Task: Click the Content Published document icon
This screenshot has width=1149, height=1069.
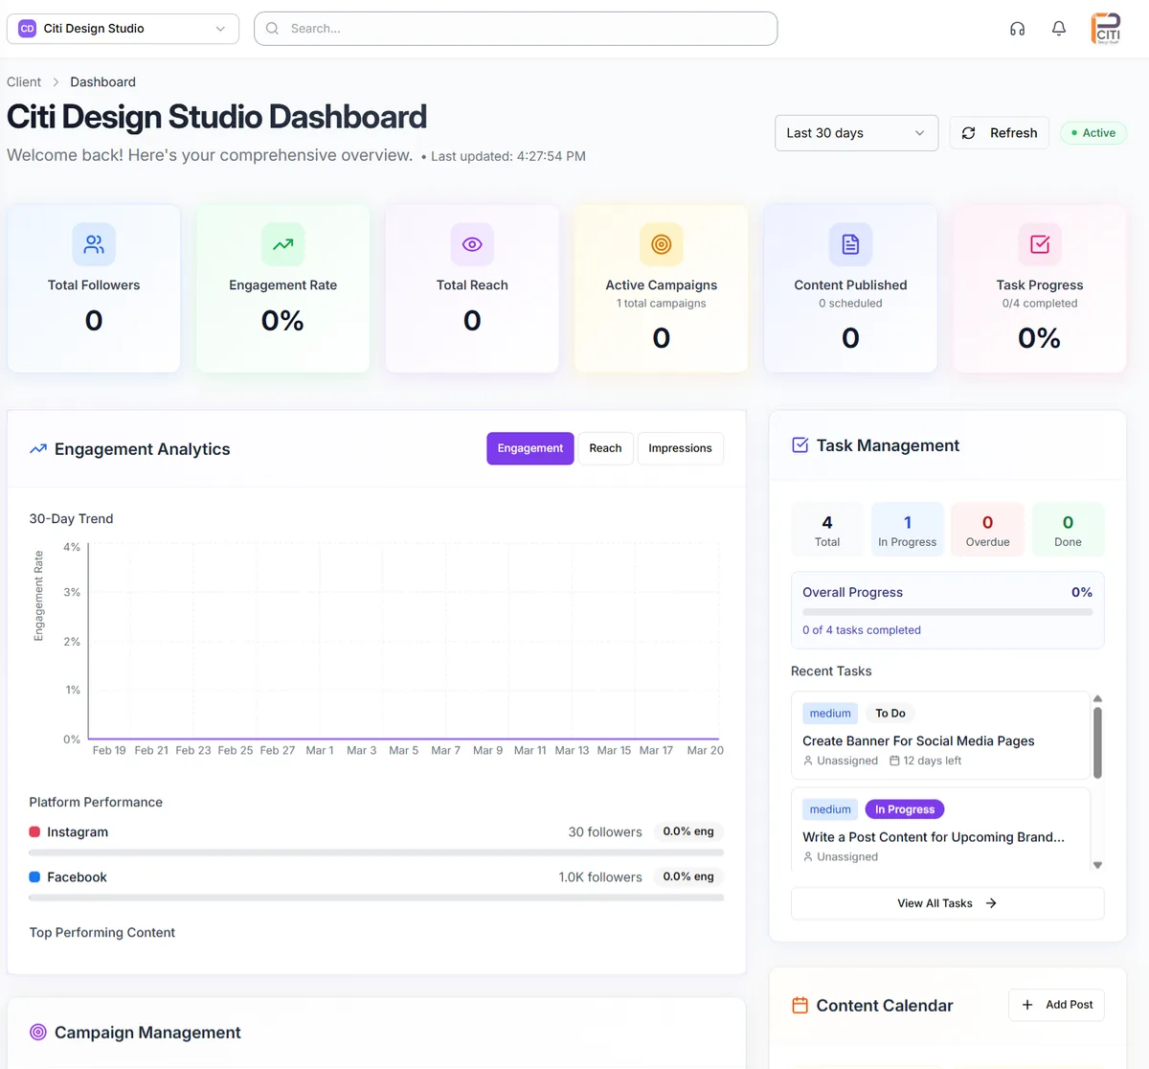Action: (x=850, y=244)
